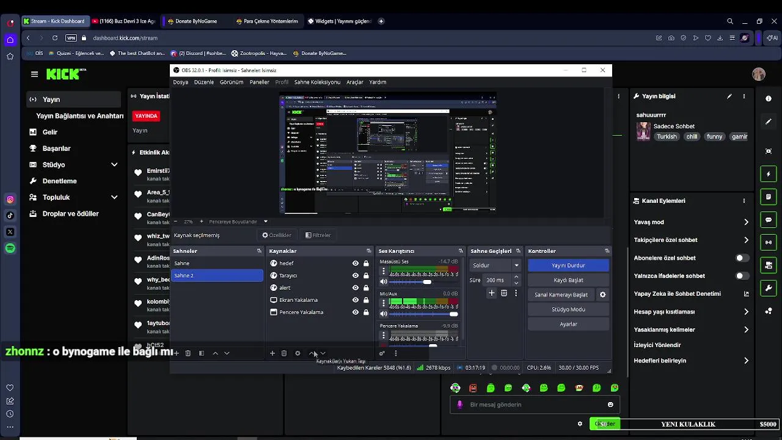Open Instagram icon in browser sidebar
The height and width of the screenshot is (440, 782).
(x=10, y=199)
